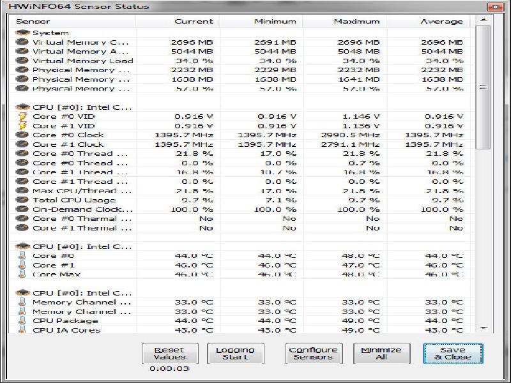Click the 2791.1 MHz maximum value

[x=350, y=144]
